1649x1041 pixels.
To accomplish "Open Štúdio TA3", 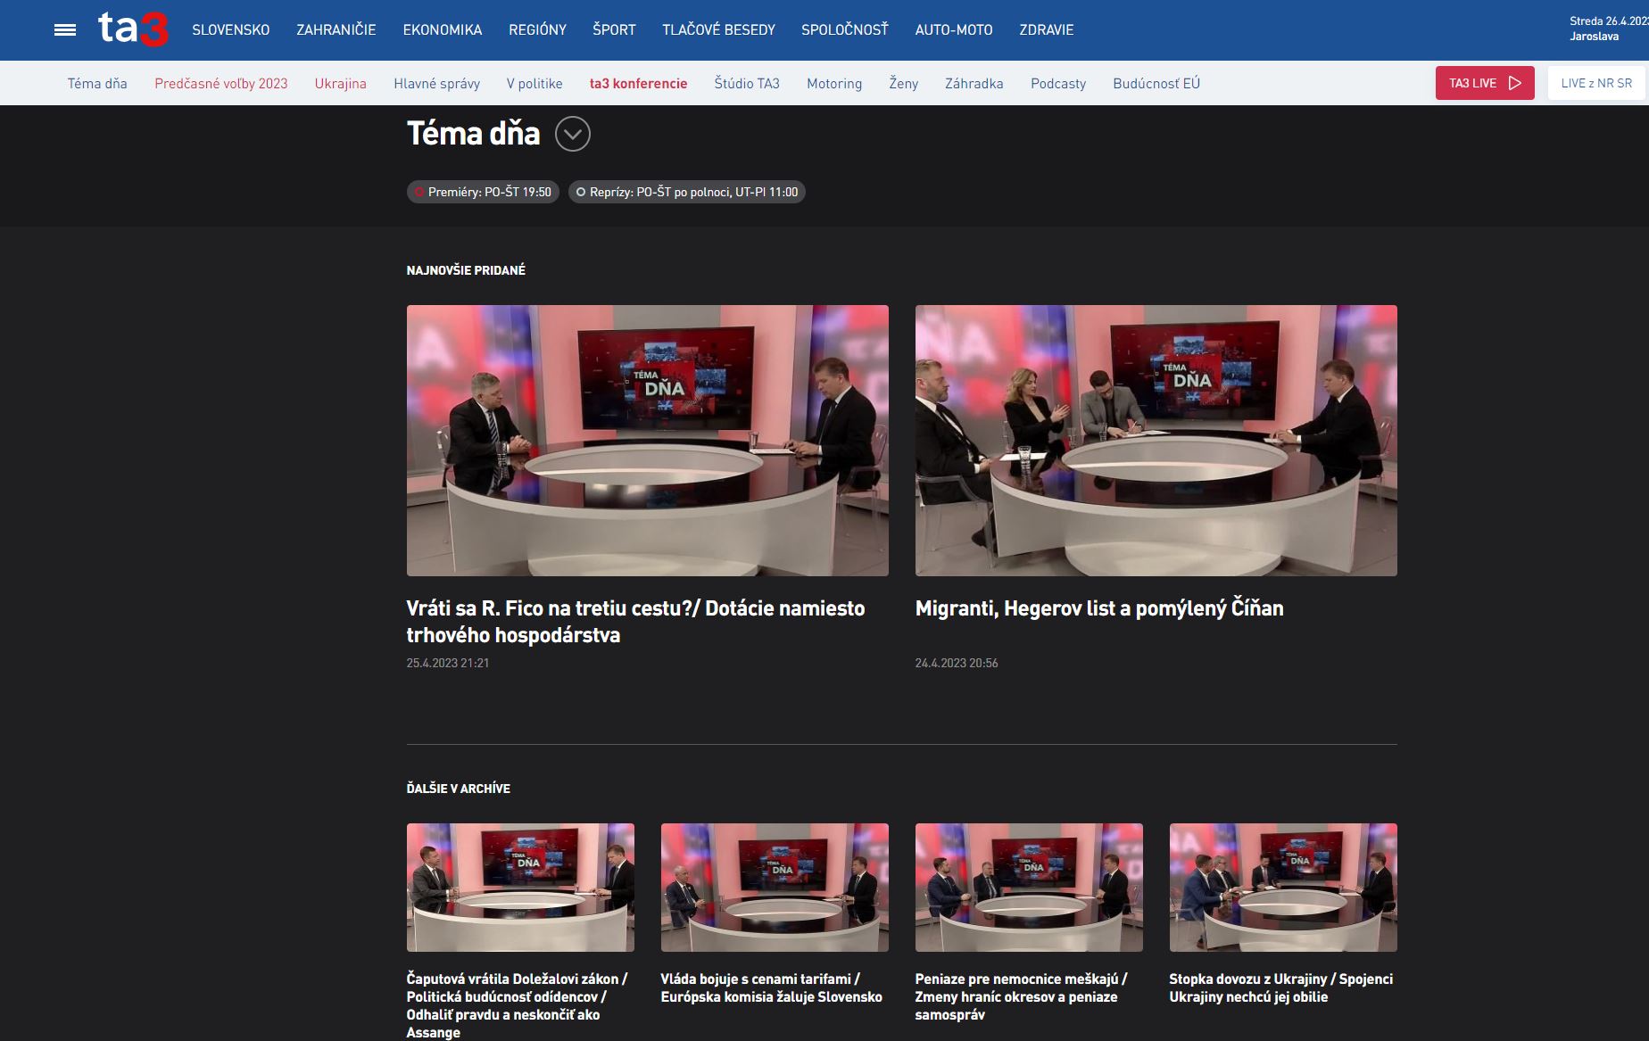I will [x=747, y=83].
